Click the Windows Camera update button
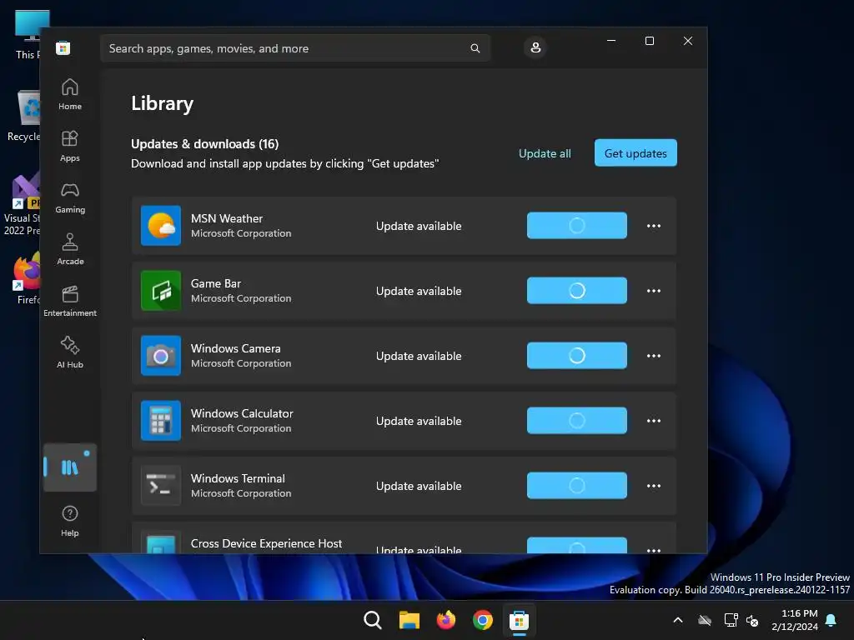The width and height of the screenshot is (854, 640). point(577,355)
